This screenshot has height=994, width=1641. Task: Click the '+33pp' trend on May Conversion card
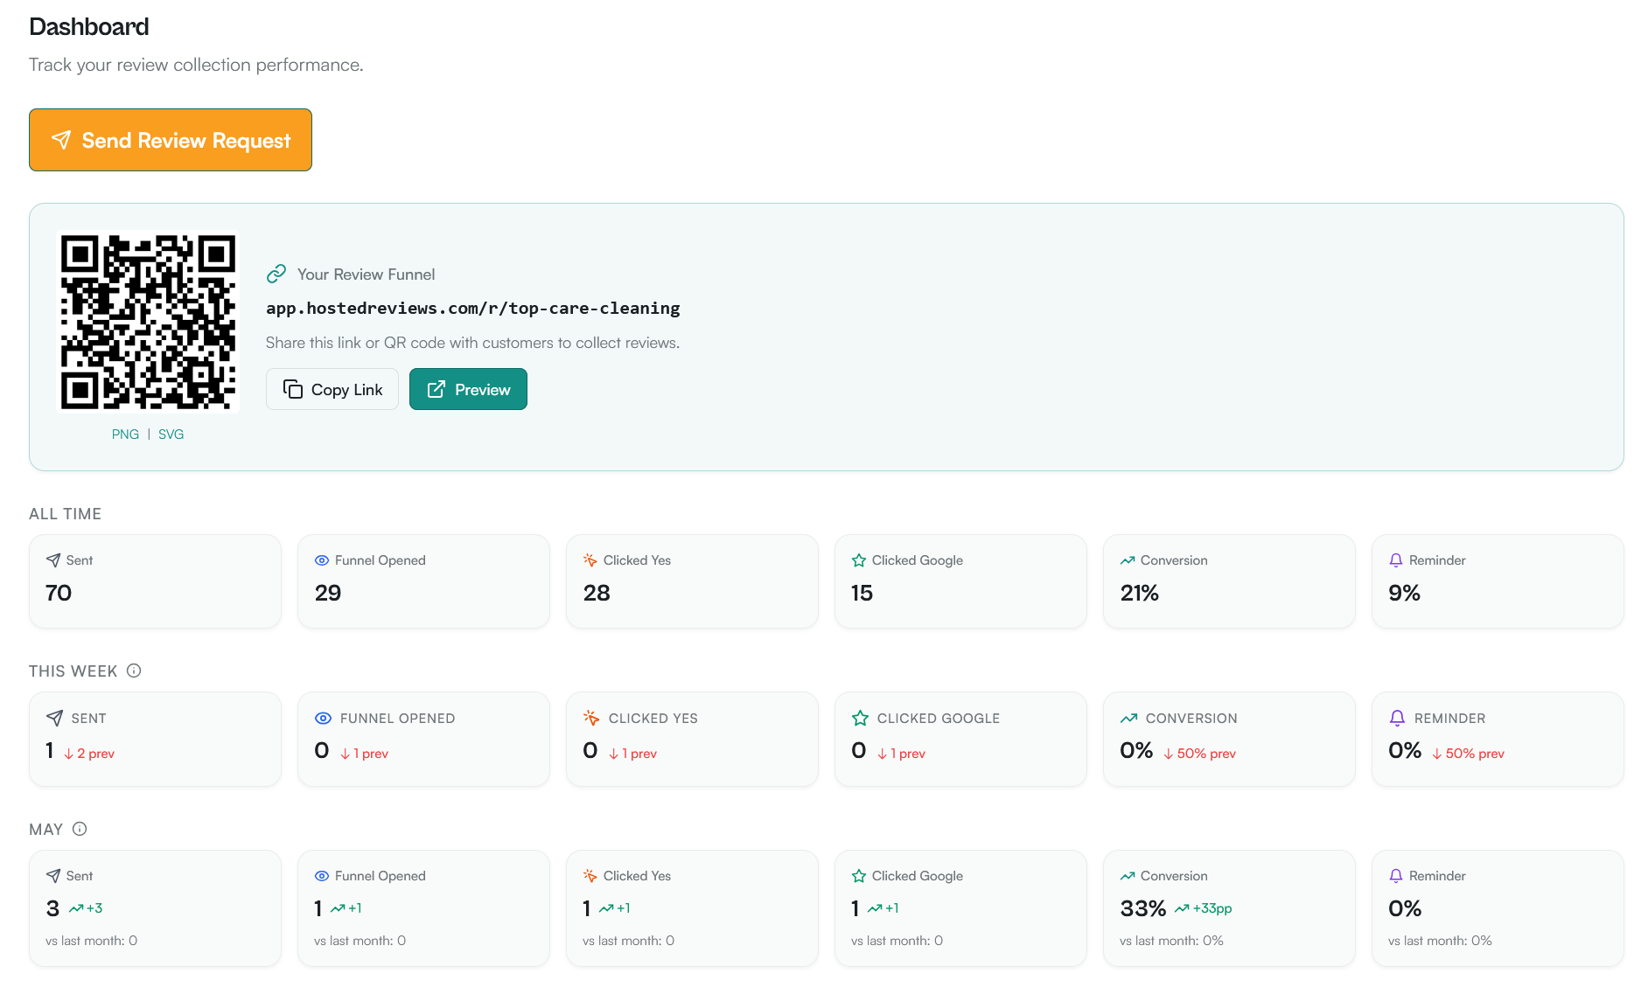point(1204,908)
